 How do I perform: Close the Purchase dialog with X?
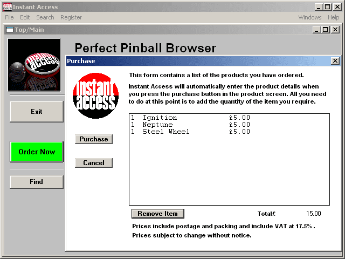(x=335, y=61)
